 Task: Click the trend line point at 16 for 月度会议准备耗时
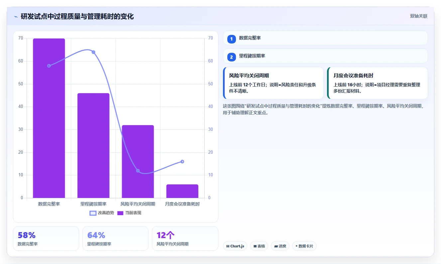(182, 162)
